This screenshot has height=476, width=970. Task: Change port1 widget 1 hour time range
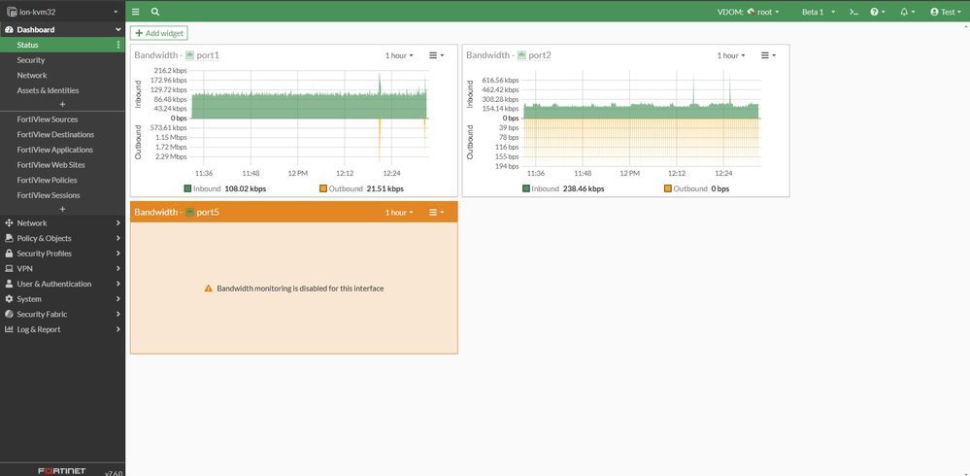pyautogui.click(x=399, y=55)
